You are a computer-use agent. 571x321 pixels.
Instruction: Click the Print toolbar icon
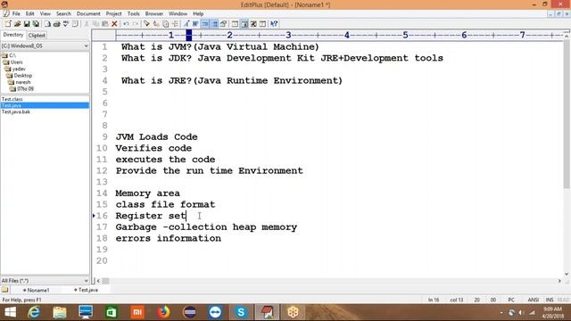click(57, 24)
